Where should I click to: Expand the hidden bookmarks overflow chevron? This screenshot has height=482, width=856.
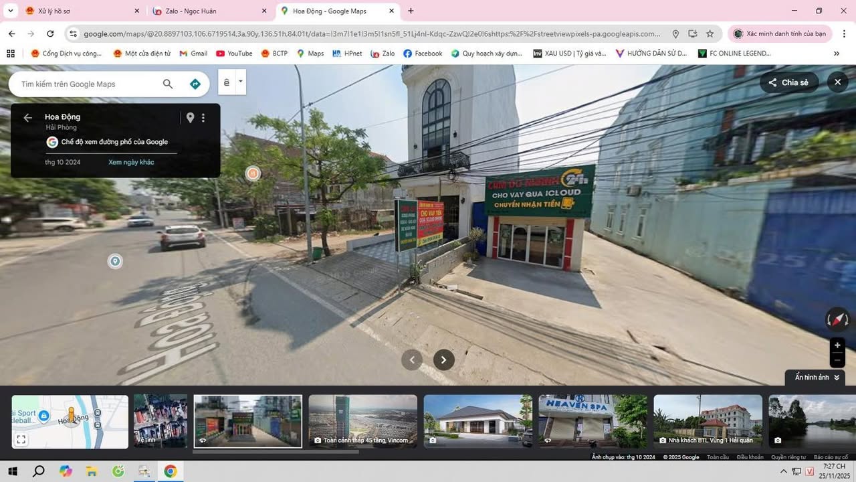(836, 54)
